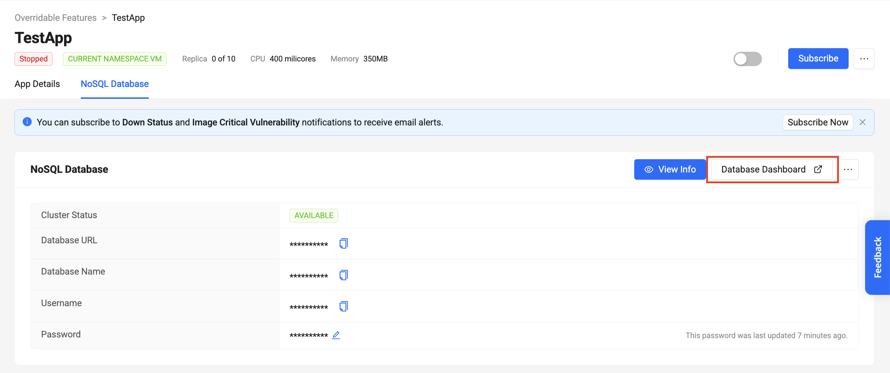890x373 pixels.
Task: Dismiss the notification banner with the X
Action: (862, 122)
